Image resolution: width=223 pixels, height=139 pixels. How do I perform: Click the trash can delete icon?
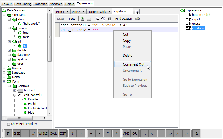coord(110,19)
